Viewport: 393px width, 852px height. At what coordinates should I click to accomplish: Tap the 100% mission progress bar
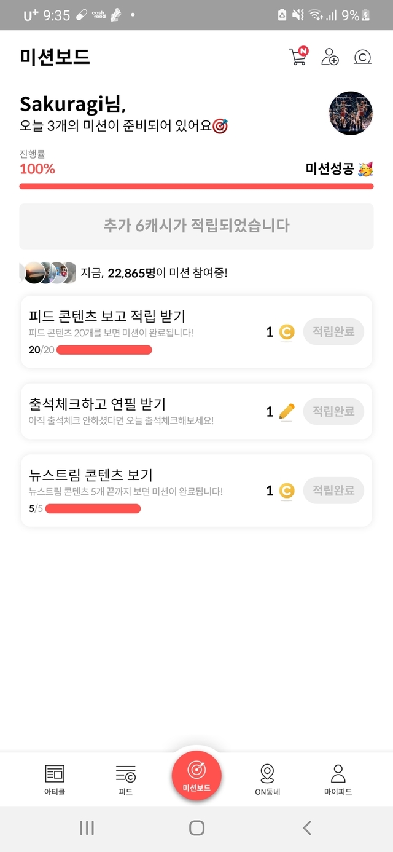pos(196,186)
